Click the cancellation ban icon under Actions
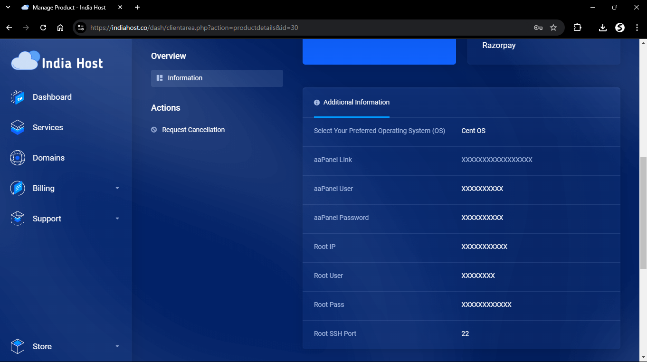The image size is (647, 362). (153, 129)
